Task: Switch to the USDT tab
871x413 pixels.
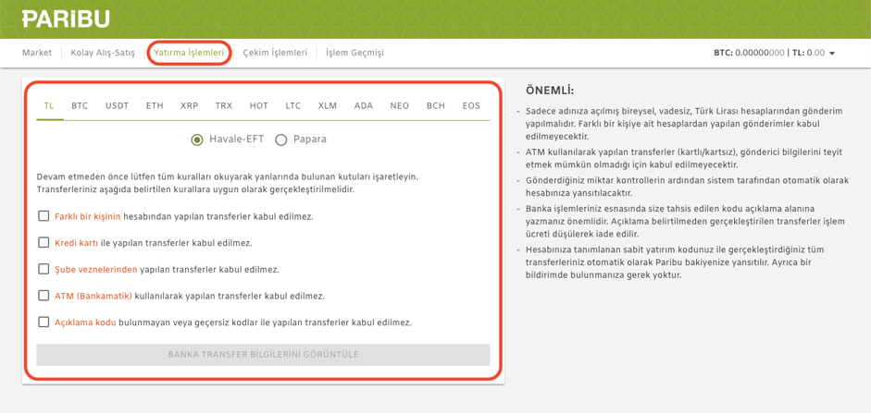Action: [x=117, y=106]
